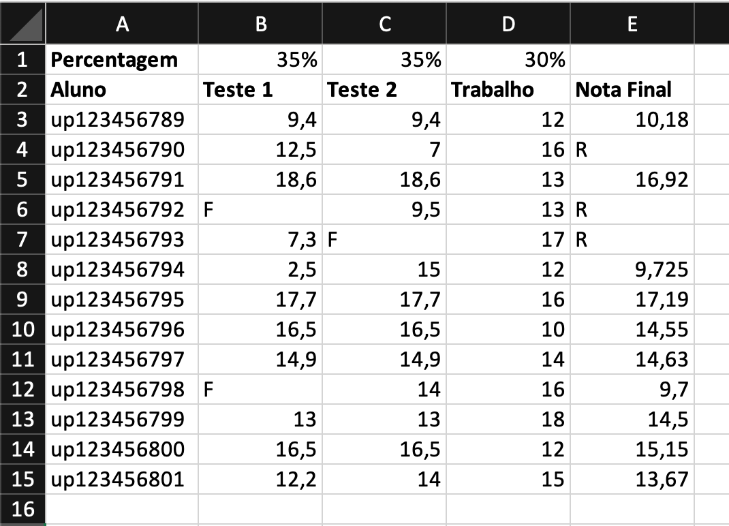Image resolution: width=729 pixels, height=526 pixels.
Task: Click the Teste 1 cell with value 2,5
Action: [260, 269]
